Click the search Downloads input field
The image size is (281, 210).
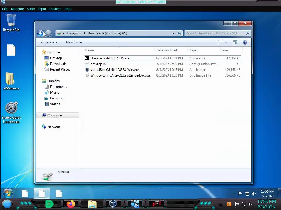coord(215,33)
